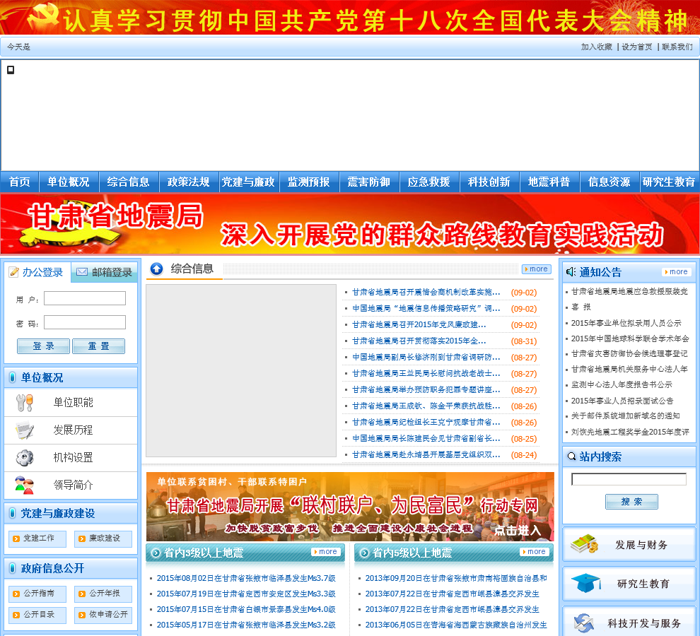The height and width of the screenshot is (636, 700).
Task: Click the pencil icon on 办公登录 tab
Action: click(x=14, y=272)
